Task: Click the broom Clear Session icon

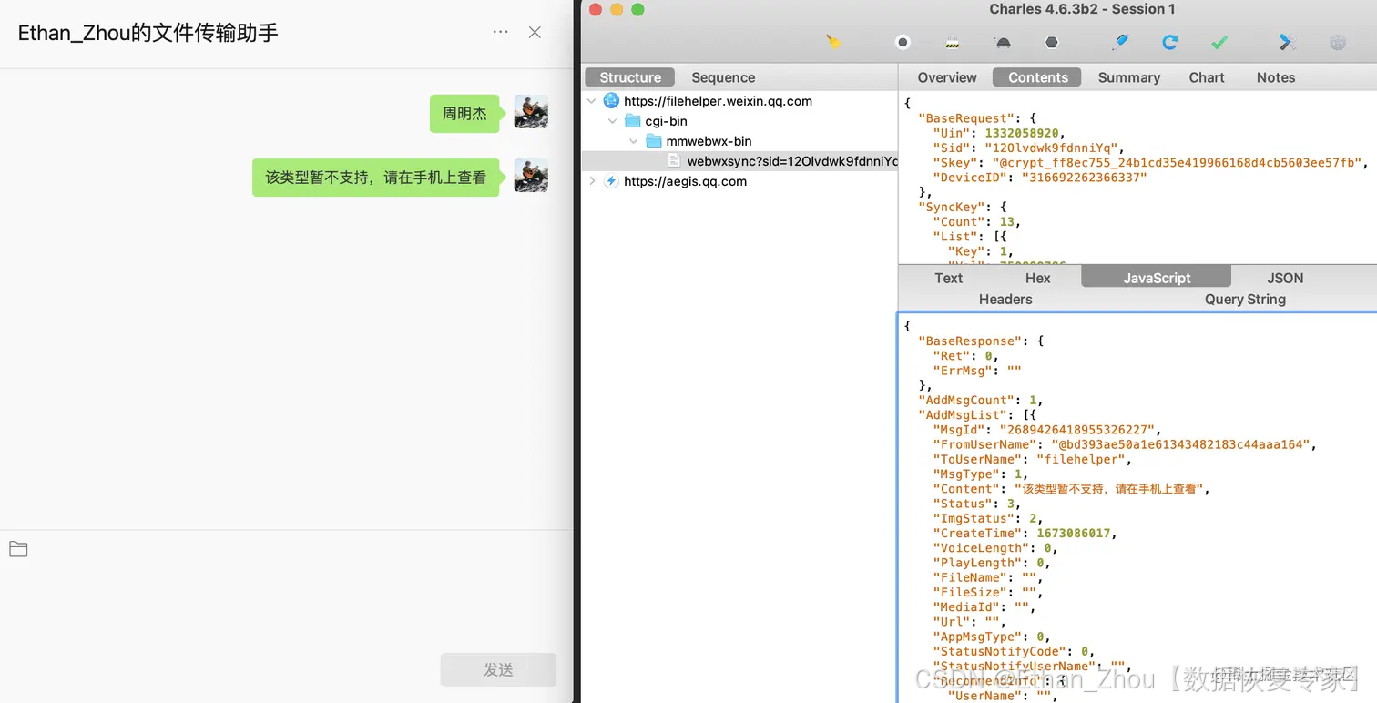Action: pyautogui.click(x=833, y=42)
